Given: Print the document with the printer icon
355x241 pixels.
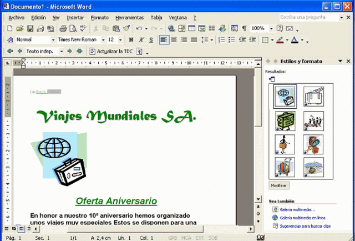Looking at the screenshot, I should click(63, 28).
